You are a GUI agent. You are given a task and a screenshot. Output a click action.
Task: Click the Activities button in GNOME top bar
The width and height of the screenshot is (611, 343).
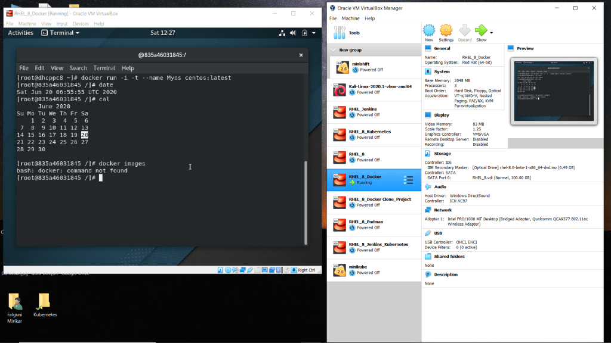click(21, 33)
